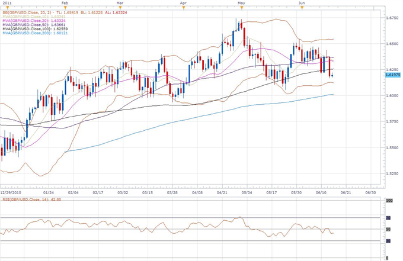Click the 04/08 date axis label

(197, 192)
